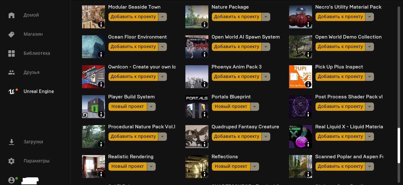Click the 'Quadruped Fantasy Creature' title
Viewport: 403px width, 185px height.
click(x=245, y=127)
